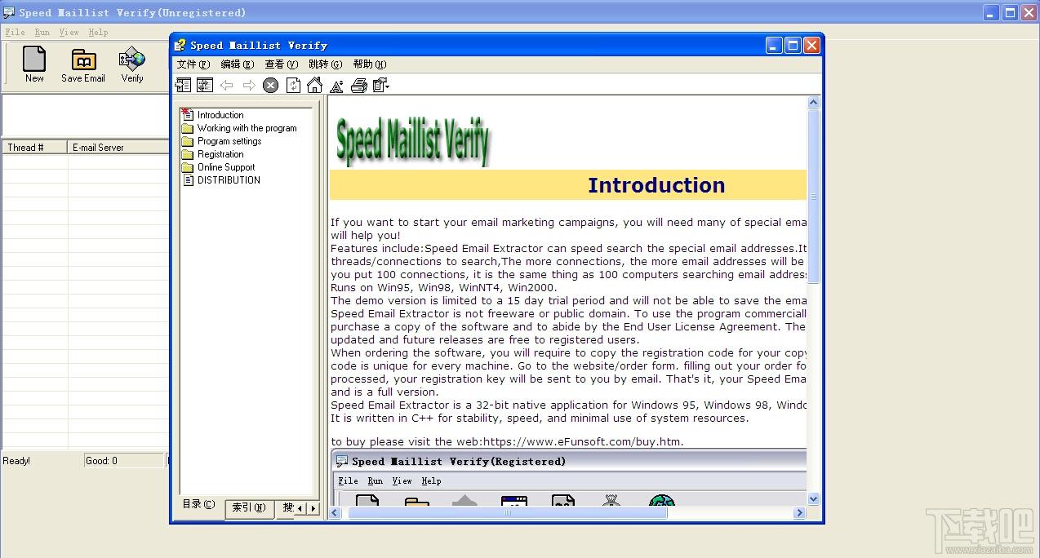This screenshot has height=558, width=1040.
Task: Click the 'to buy please visit the web' line
Action: click(507, 441)
